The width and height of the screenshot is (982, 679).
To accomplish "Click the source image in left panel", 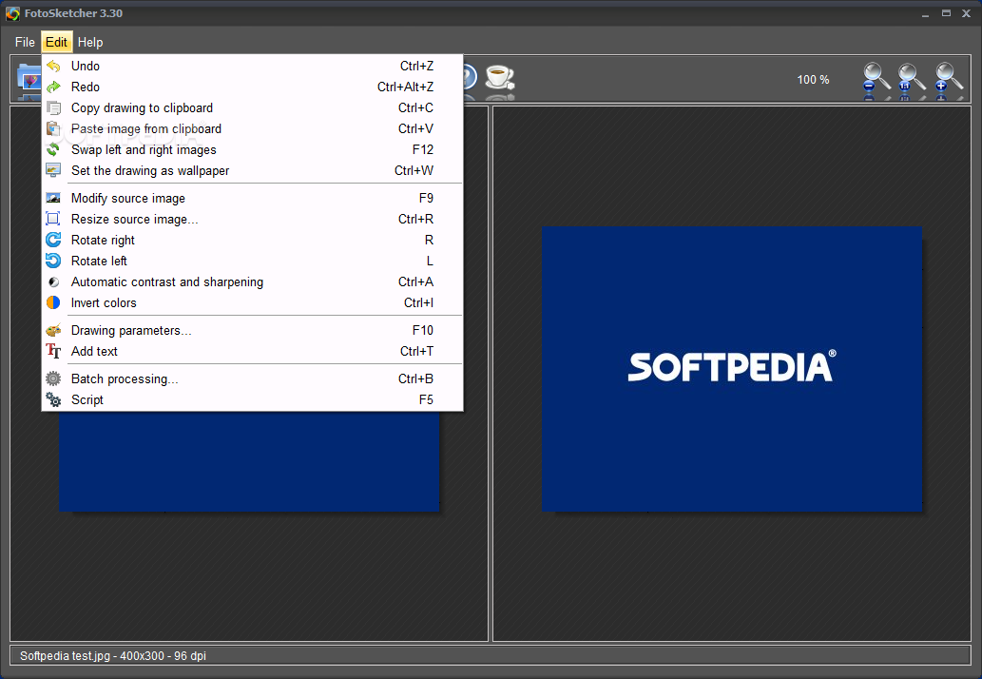I will [x=249, y=461].
